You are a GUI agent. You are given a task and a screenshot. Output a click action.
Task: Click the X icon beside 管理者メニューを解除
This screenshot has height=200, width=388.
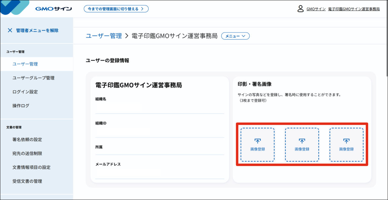(10, 30)
